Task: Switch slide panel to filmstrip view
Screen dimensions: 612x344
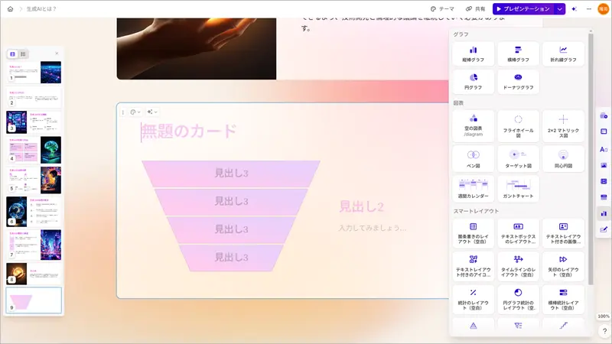Action: pyautogui.click(x=13, y=54)
